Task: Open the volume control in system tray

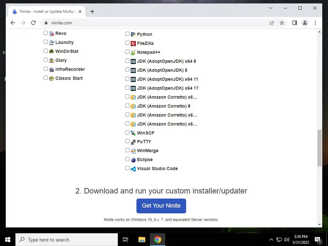Action: tap(287, 240)
